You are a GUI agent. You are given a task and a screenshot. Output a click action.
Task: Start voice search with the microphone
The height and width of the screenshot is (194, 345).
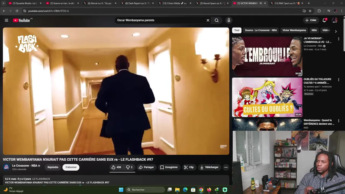[x=229, y=20]
